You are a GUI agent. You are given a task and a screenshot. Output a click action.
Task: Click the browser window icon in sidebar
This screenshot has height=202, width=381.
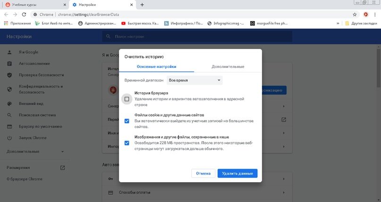[9, 126]
